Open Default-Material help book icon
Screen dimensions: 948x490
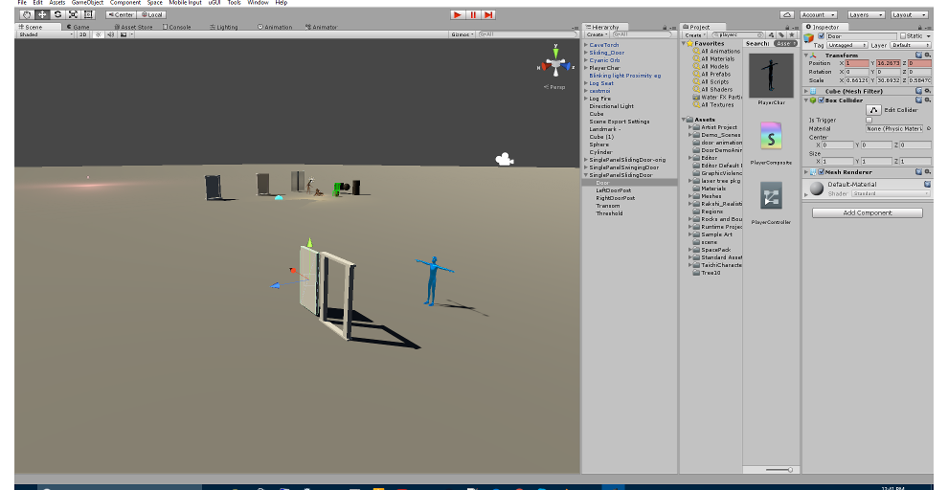(x=927, y=185)
